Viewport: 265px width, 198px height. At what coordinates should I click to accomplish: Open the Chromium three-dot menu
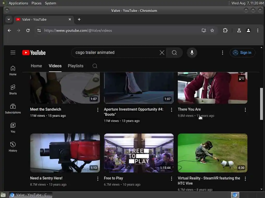[x=257, y=30]
